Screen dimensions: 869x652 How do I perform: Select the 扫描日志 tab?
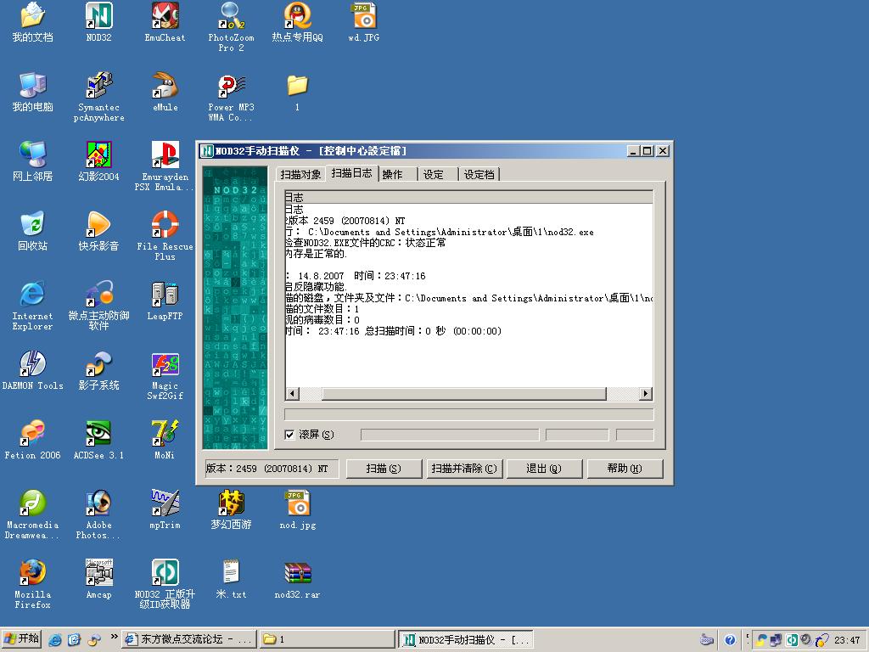(x=351, y=173)
